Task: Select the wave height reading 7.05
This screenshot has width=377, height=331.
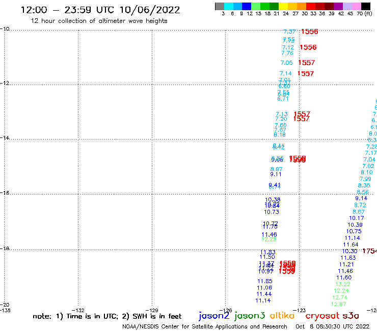Action: point(286,63)
